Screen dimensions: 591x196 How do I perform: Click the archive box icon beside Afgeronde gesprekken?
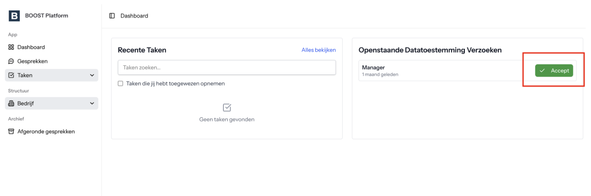(11, 132)
